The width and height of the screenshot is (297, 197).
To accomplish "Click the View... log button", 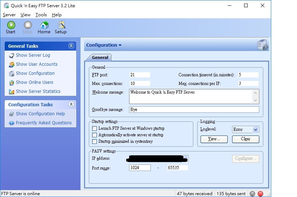I will tap(214, 139).
